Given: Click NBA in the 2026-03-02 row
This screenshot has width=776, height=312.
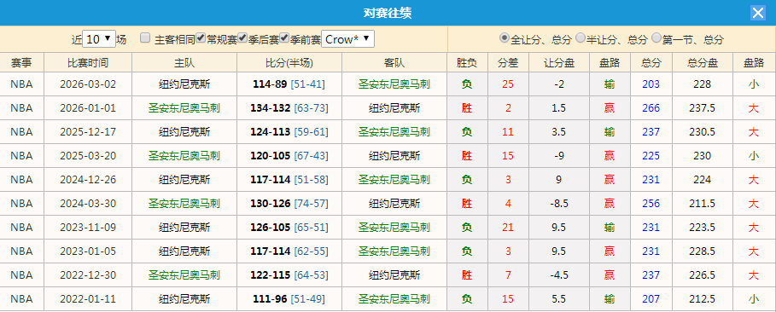Looking at the screenshot, I should 22,84.
